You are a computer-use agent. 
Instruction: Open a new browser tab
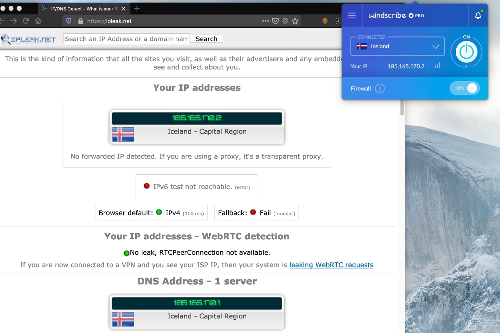pyautogui.click(x=137, y=8)
